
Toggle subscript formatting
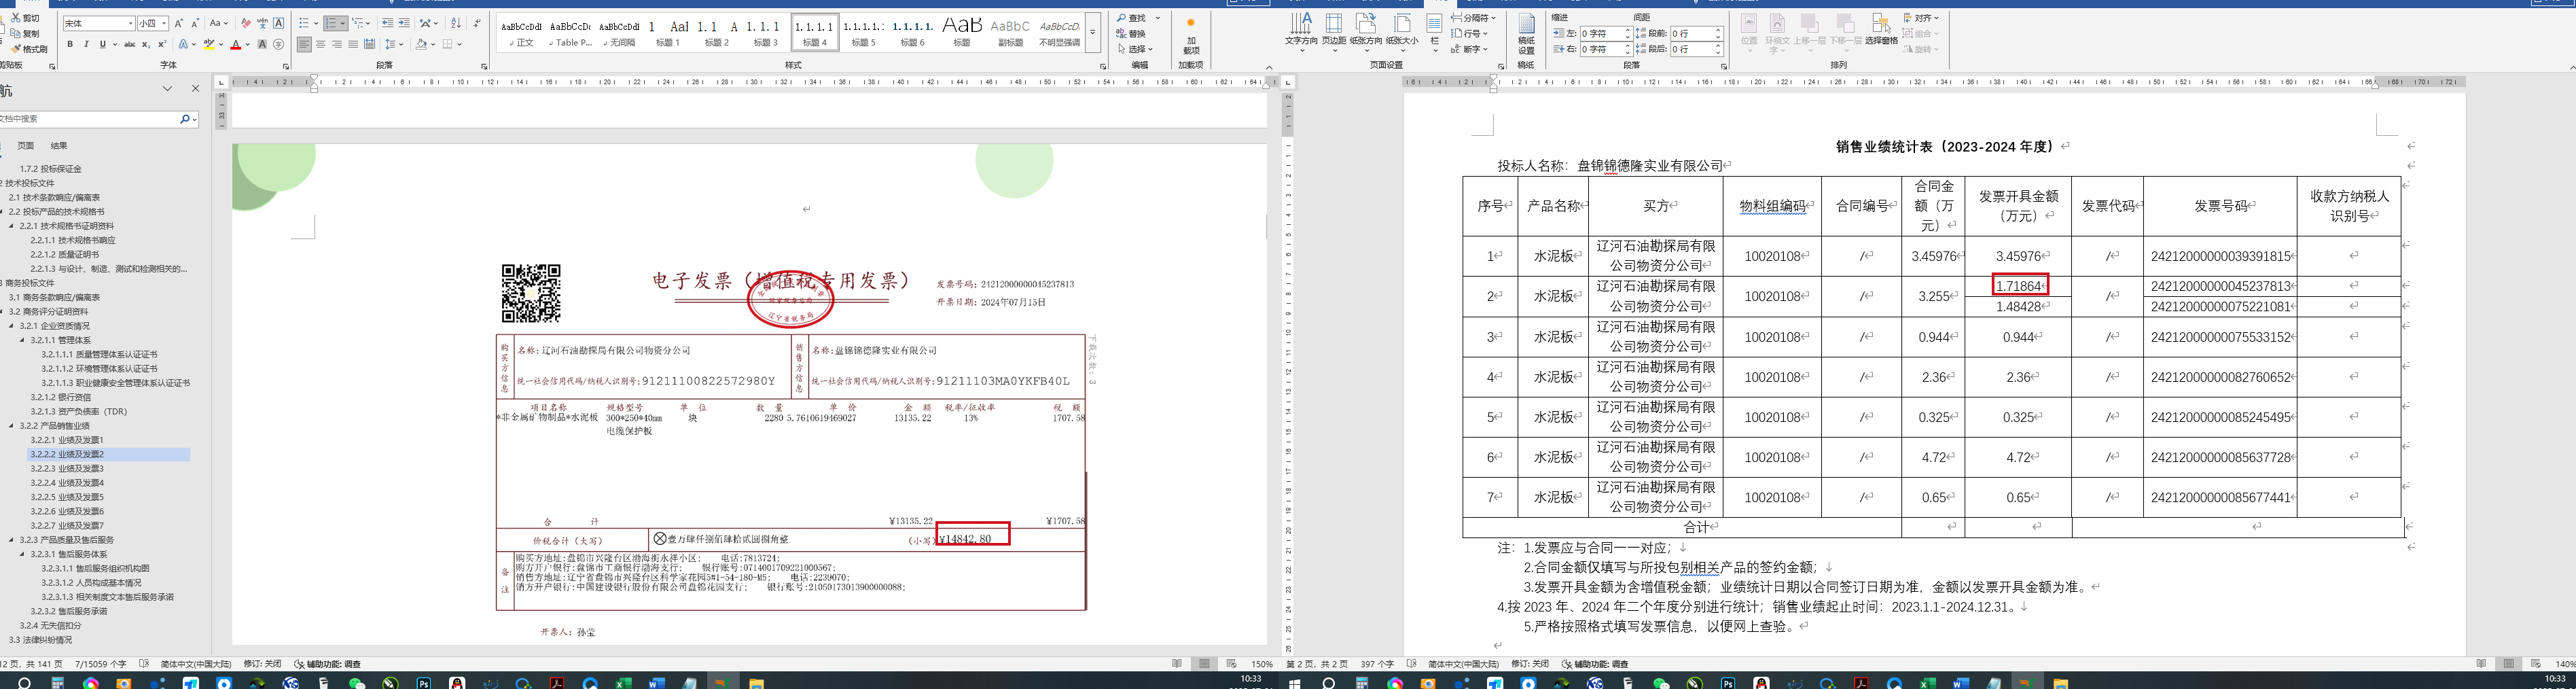point(146,44)
